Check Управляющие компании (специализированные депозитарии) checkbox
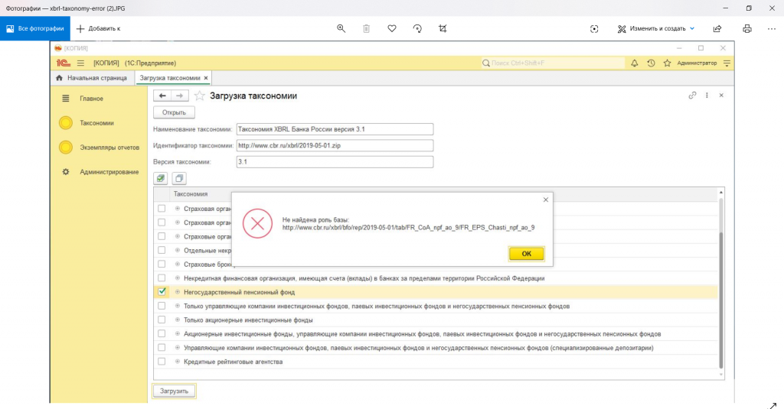Screen dimensions: 784x409 click(x=162, y=348)
